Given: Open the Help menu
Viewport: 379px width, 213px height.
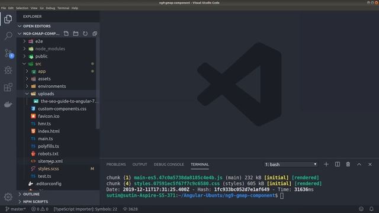Looking at the screenshot, I should (75, 8).
